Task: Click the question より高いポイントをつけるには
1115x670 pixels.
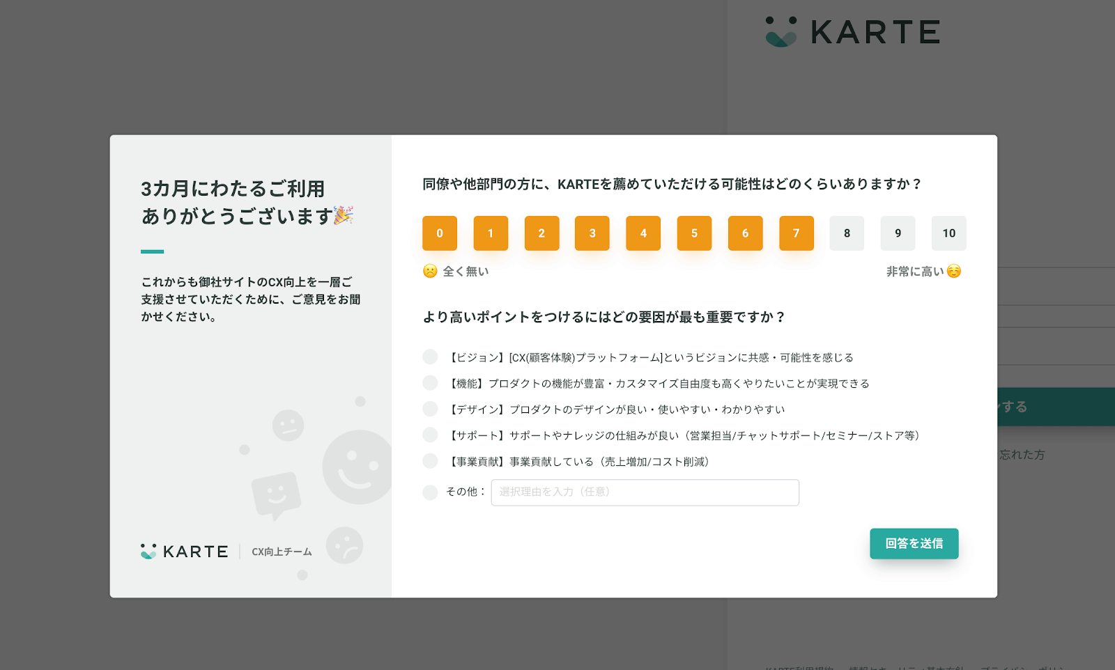Action: click(603, 317)
